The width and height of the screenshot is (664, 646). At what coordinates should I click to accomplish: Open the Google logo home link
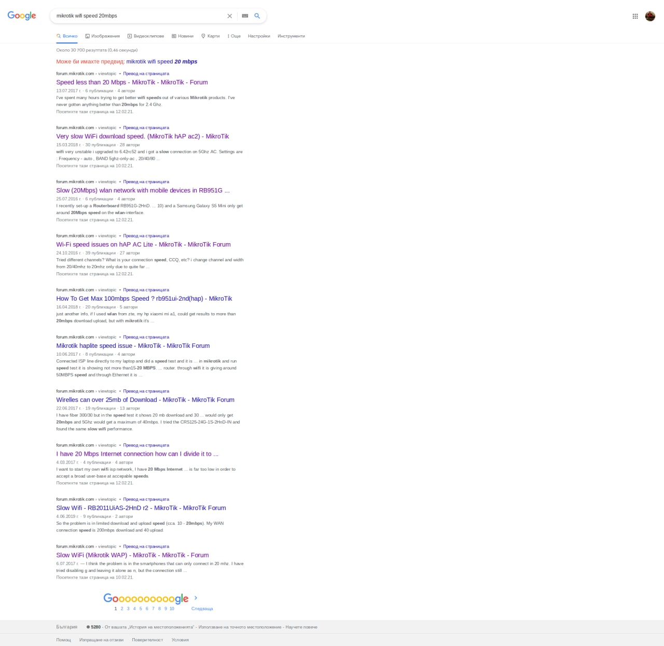[22, 16]
